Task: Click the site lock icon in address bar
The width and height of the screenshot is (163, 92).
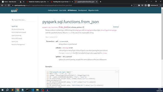Action: 13,5
